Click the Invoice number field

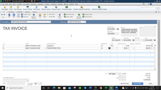(x=113, y=33)
